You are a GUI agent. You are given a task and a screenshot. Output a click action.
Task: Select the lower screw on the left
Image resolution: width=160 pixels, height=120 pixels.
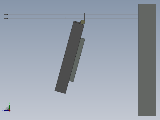pyautogui.click(x=6, y=18)
